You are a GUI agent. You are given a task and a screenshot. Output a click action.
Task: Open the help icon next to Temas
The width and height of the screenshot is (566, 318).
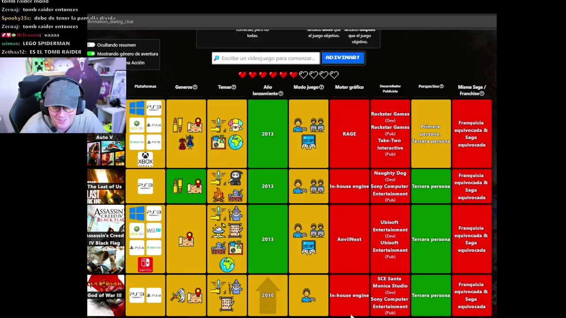pos(234,87)
